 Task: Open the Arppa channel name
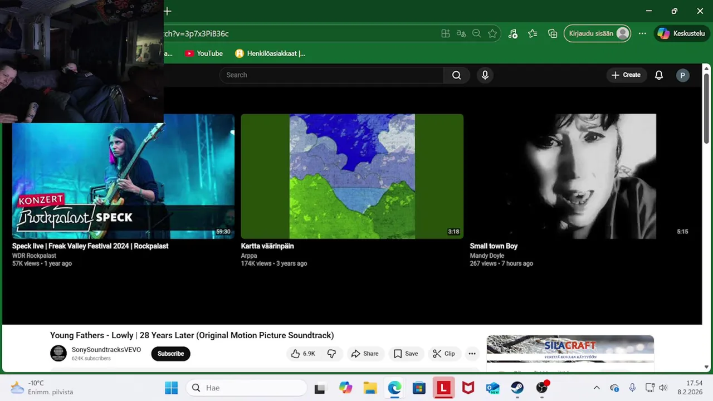coord(249,256)
